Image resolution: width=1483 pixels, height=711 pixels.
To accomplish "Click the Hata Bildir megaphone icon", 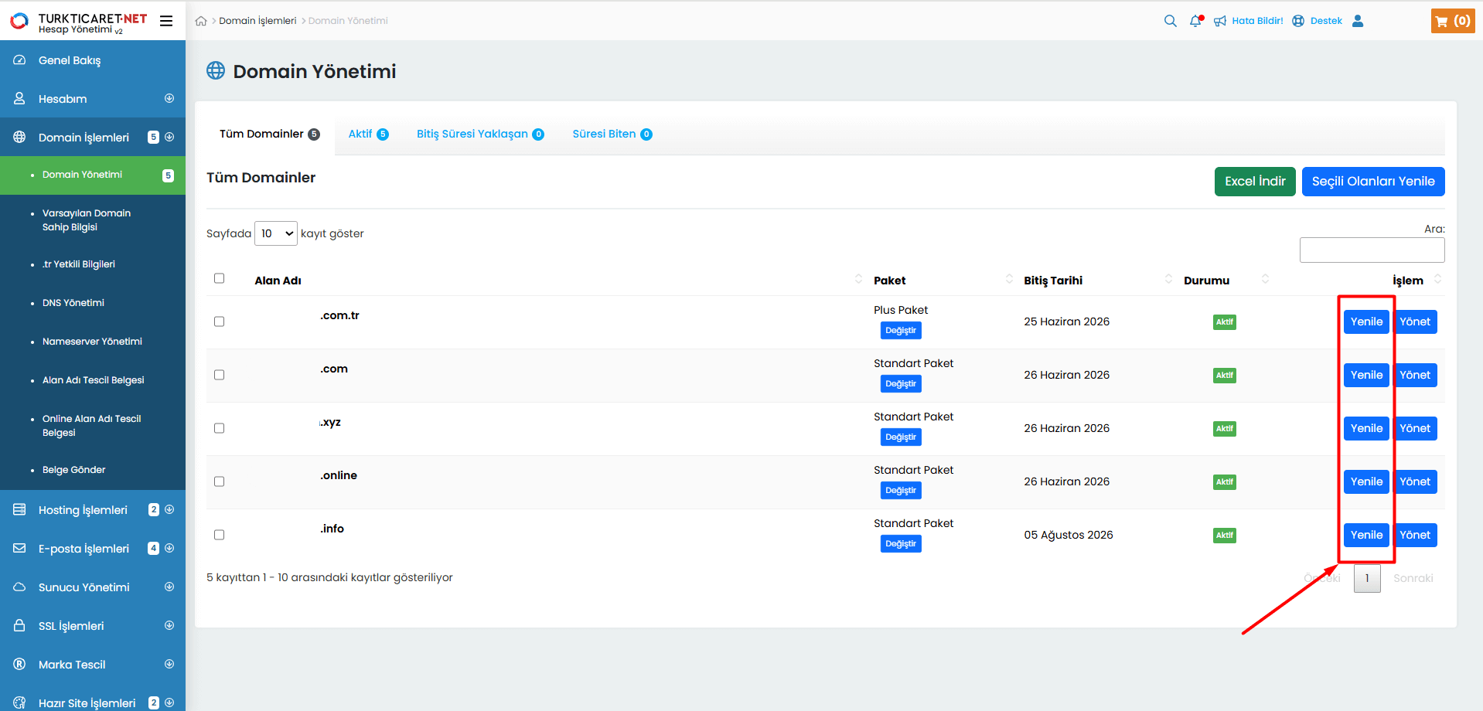I will (1220, 21).
